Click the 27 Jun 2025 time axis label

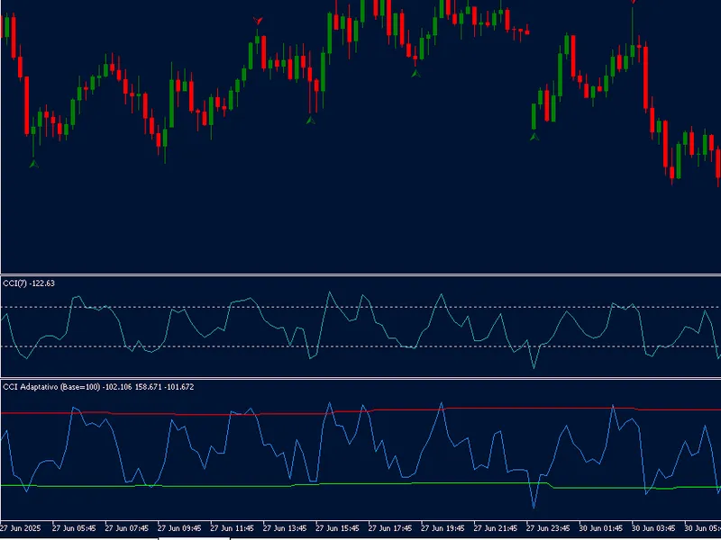tap(21, 528)
